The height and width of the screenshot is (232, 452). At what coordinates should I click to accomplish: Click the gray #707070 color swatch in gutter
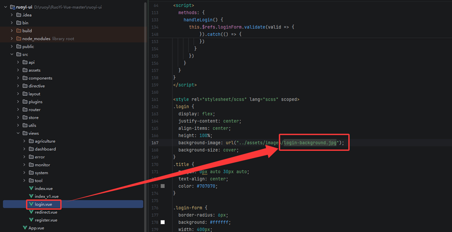coord(163,186)
